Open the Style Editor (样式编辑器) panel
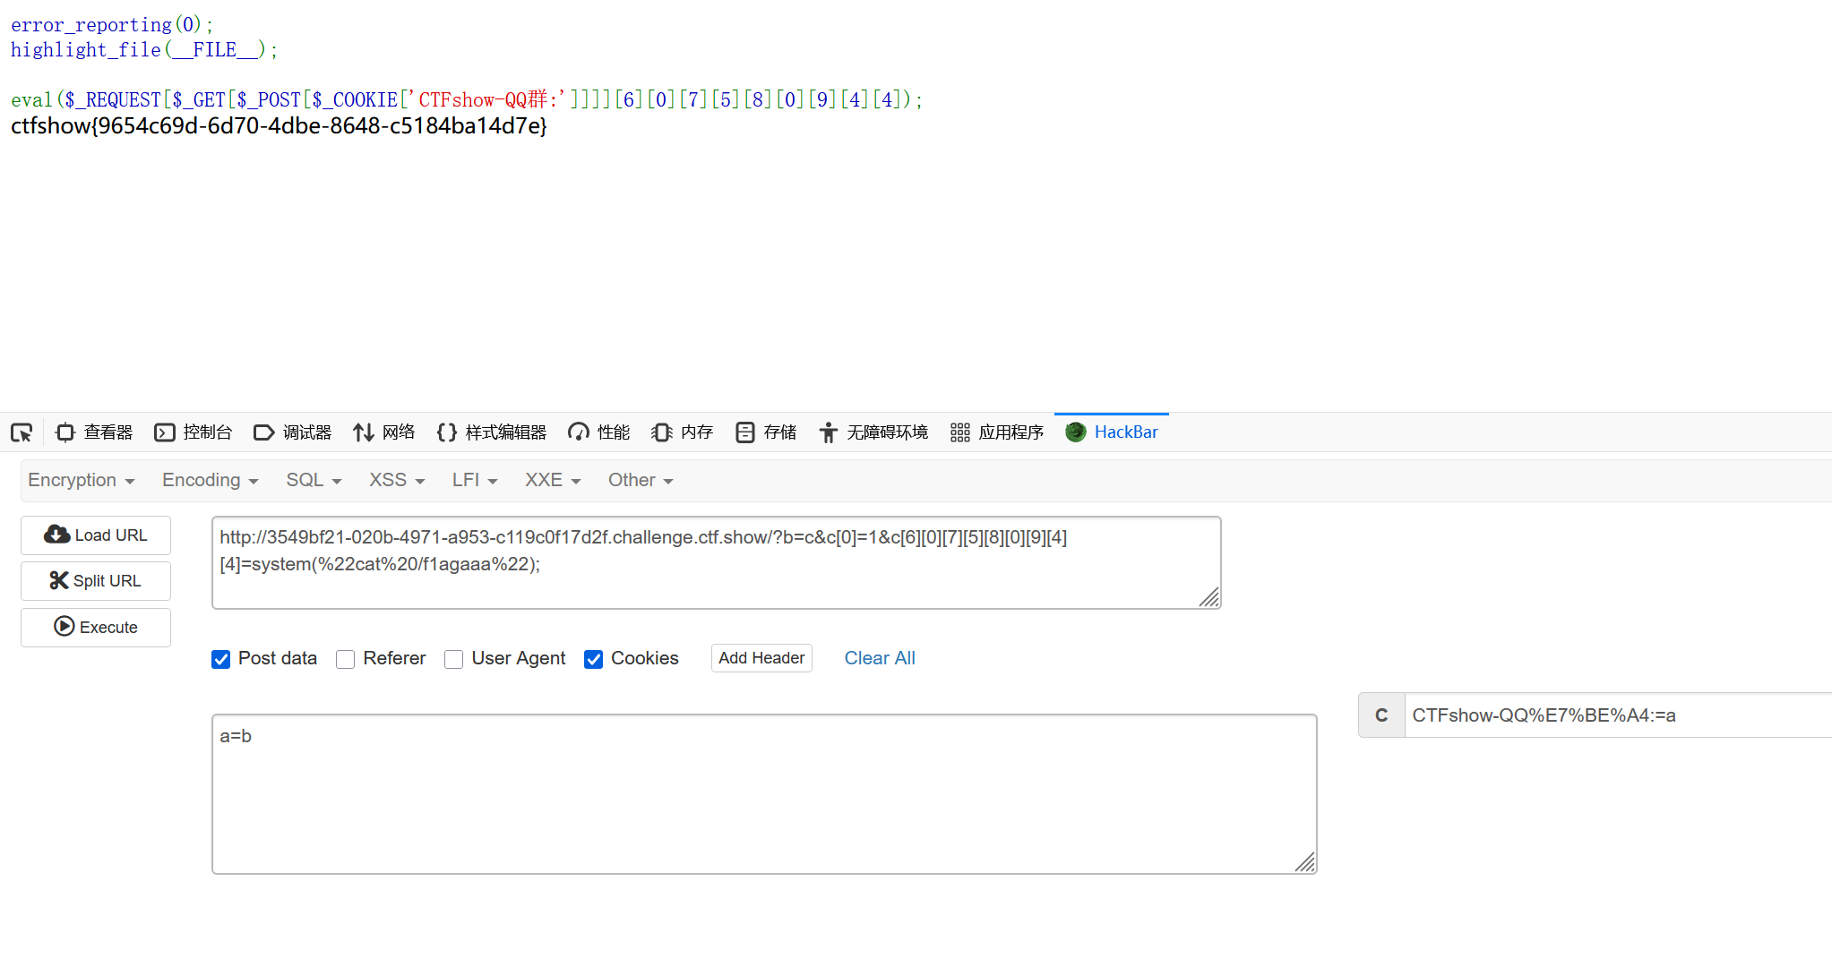The width and height of the screenshot is (1832, 967). click(x=492, y=432)
